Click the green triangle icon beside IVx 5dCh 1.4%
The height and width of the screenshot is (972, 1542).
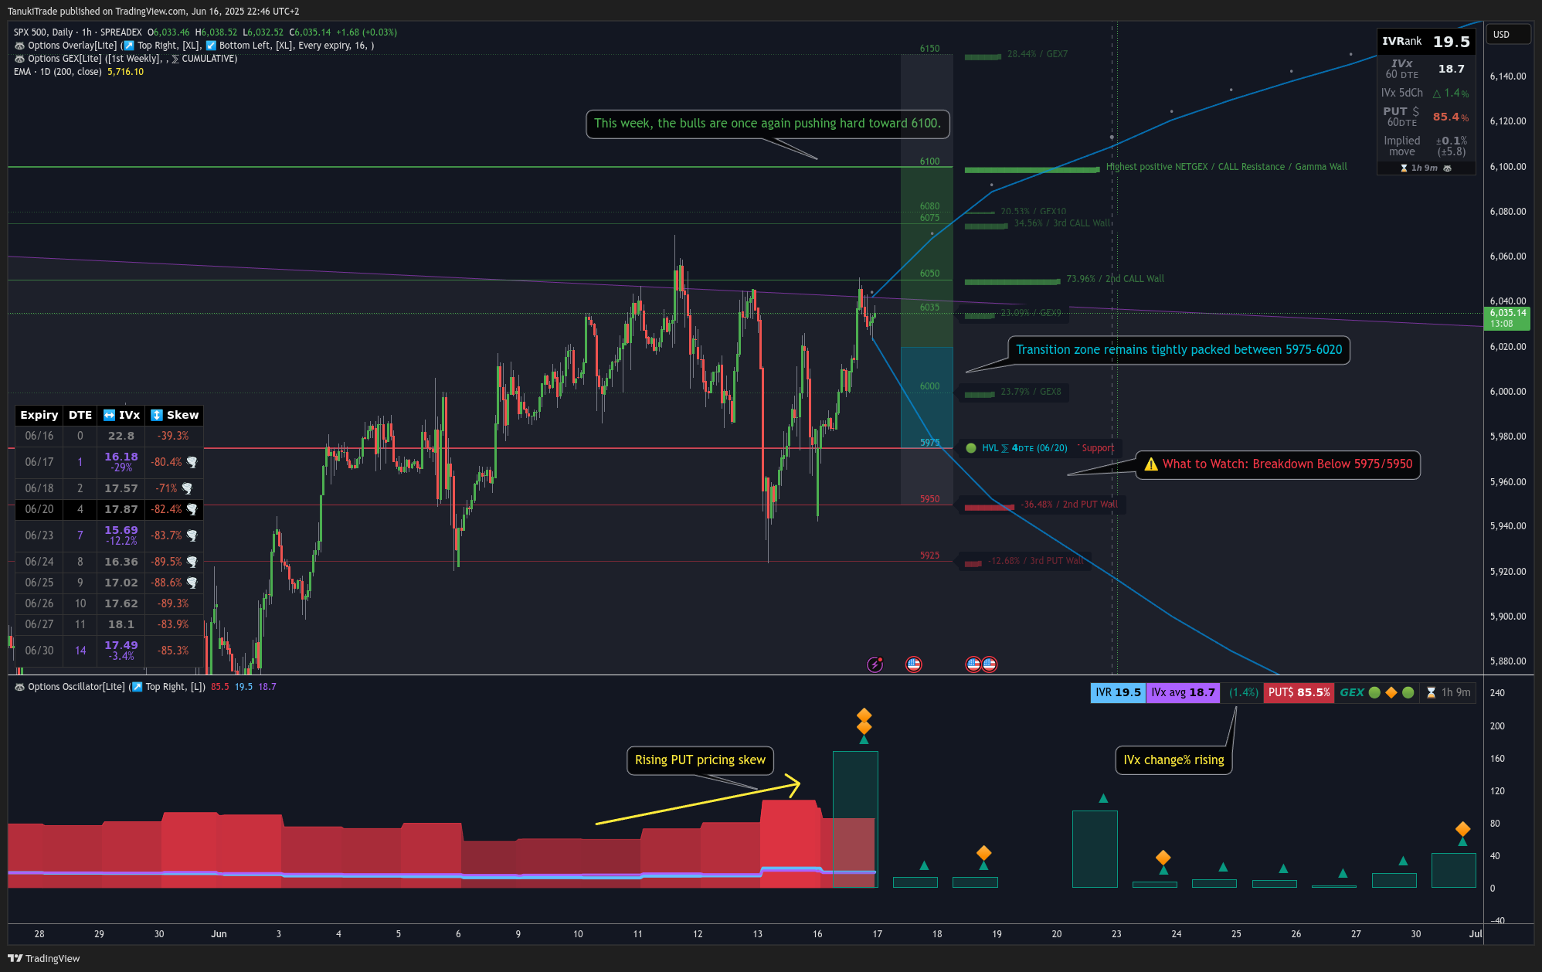tap(1437, 93)
